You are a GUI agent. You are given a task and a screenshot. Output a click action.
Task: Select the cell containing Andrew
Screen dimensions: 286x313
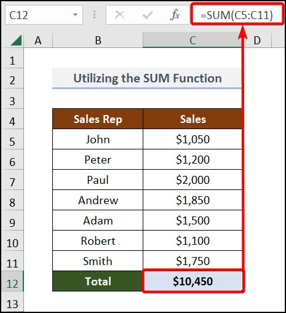pyautogui.click(x=98, y=200)
